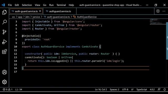This screenshot has width=168, height=94.
Task: Click the app breadcrumb
Action: pyautogui.click(x=20, y=17)
